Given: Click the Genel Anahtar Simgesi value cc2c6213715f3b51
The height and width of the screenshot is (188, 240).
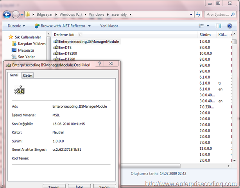Looking at the screenshot, I should (67, 150).
